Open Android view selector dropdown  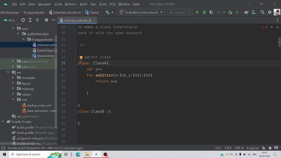(10, 20)
